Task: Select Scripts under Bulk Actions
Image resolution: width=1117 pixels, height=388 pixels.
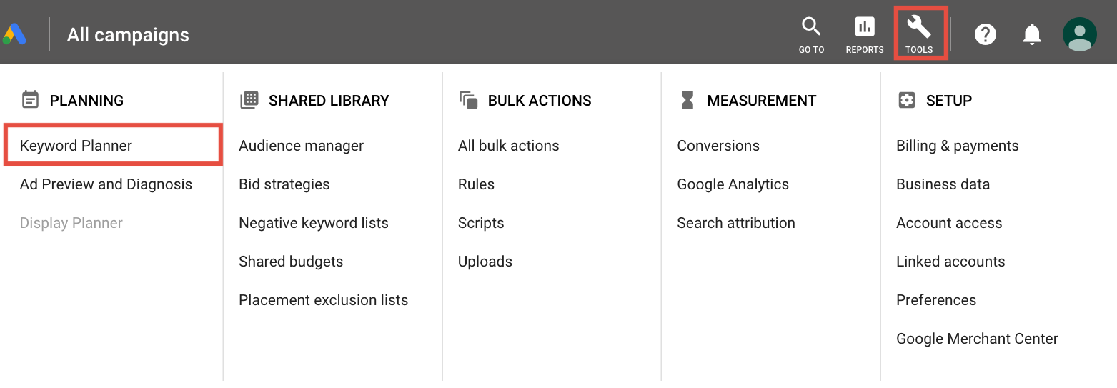Action: 481,223
